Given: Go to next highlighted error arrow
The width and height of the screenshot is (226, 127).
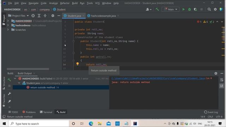Looking at the screenshot, I should point(222,22).
